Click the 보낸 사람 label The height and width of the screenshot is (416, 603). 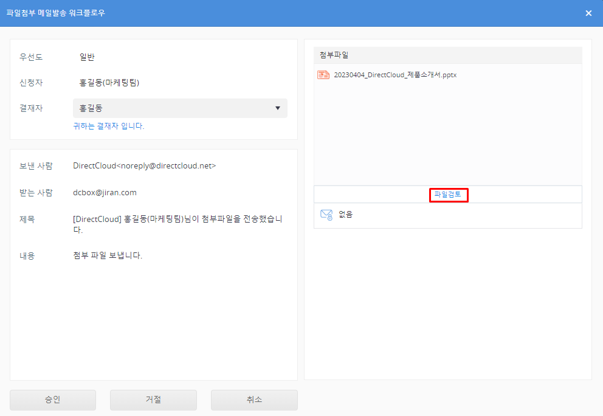(x=36, y=166)
